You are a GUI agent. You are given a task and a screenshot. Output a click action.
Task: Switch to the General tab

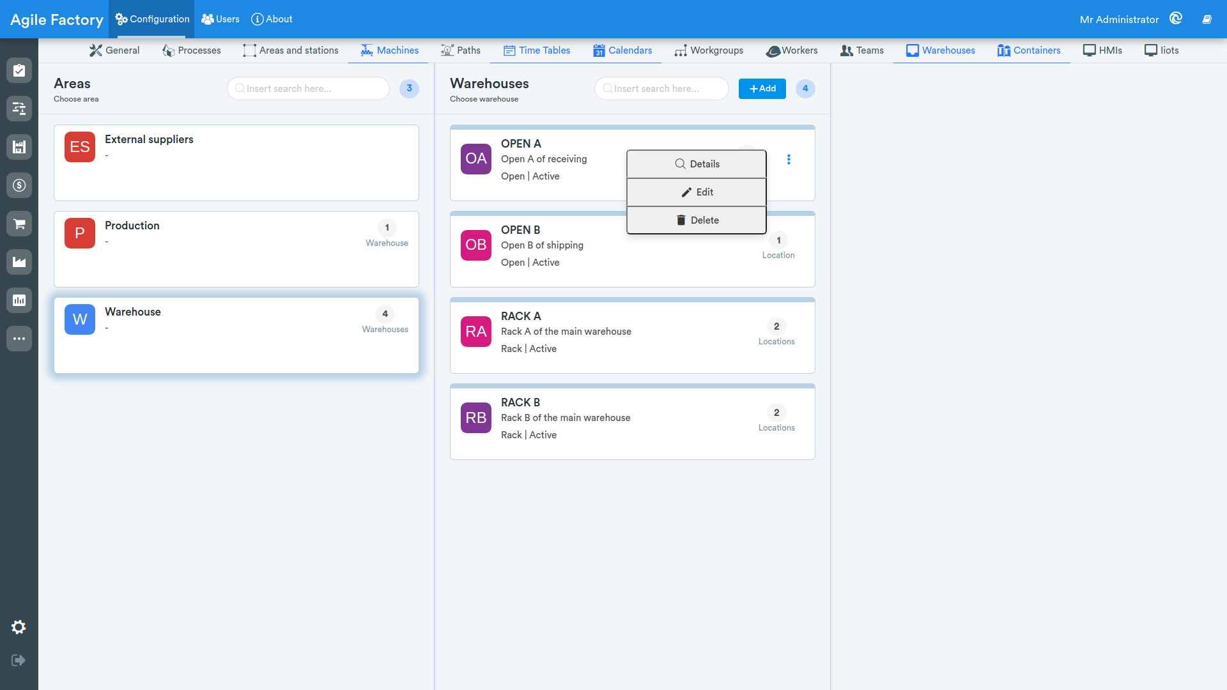pos(114,50)
